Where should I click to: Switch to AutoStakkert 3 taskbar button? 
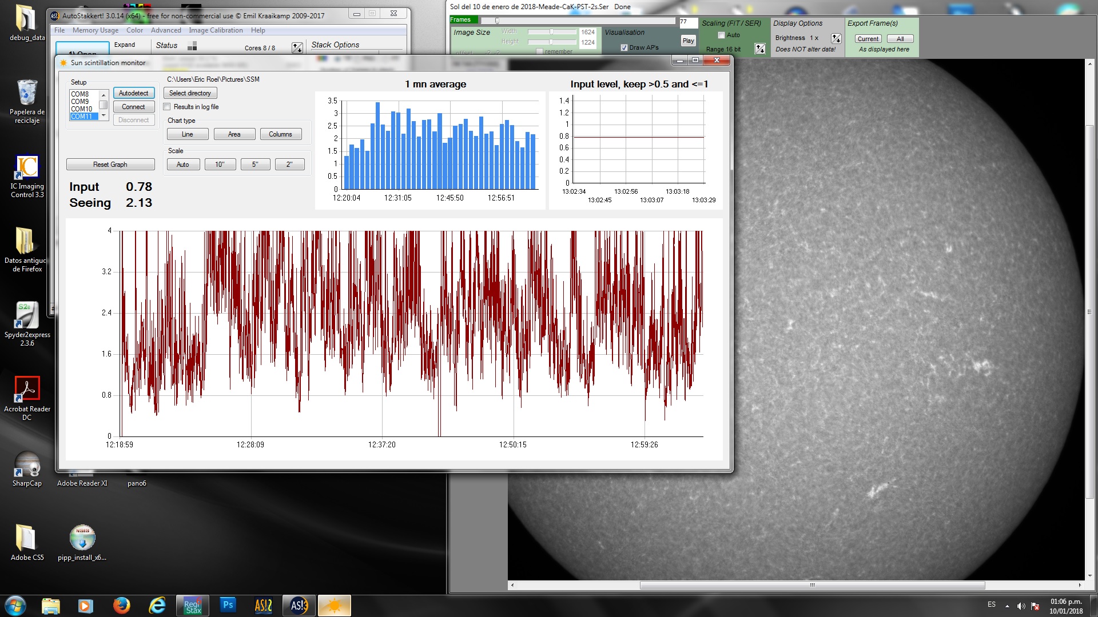(299, 606)
